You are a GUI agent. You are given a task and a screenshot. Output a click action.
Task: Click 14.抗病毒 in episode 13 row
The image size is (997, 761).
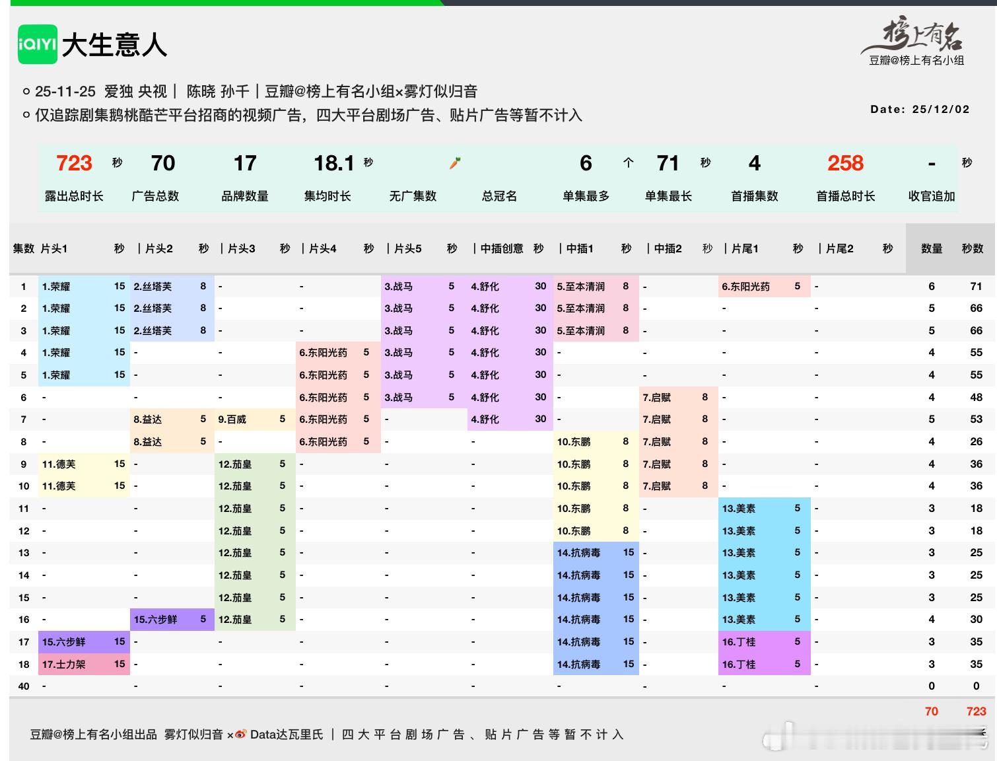579,553
